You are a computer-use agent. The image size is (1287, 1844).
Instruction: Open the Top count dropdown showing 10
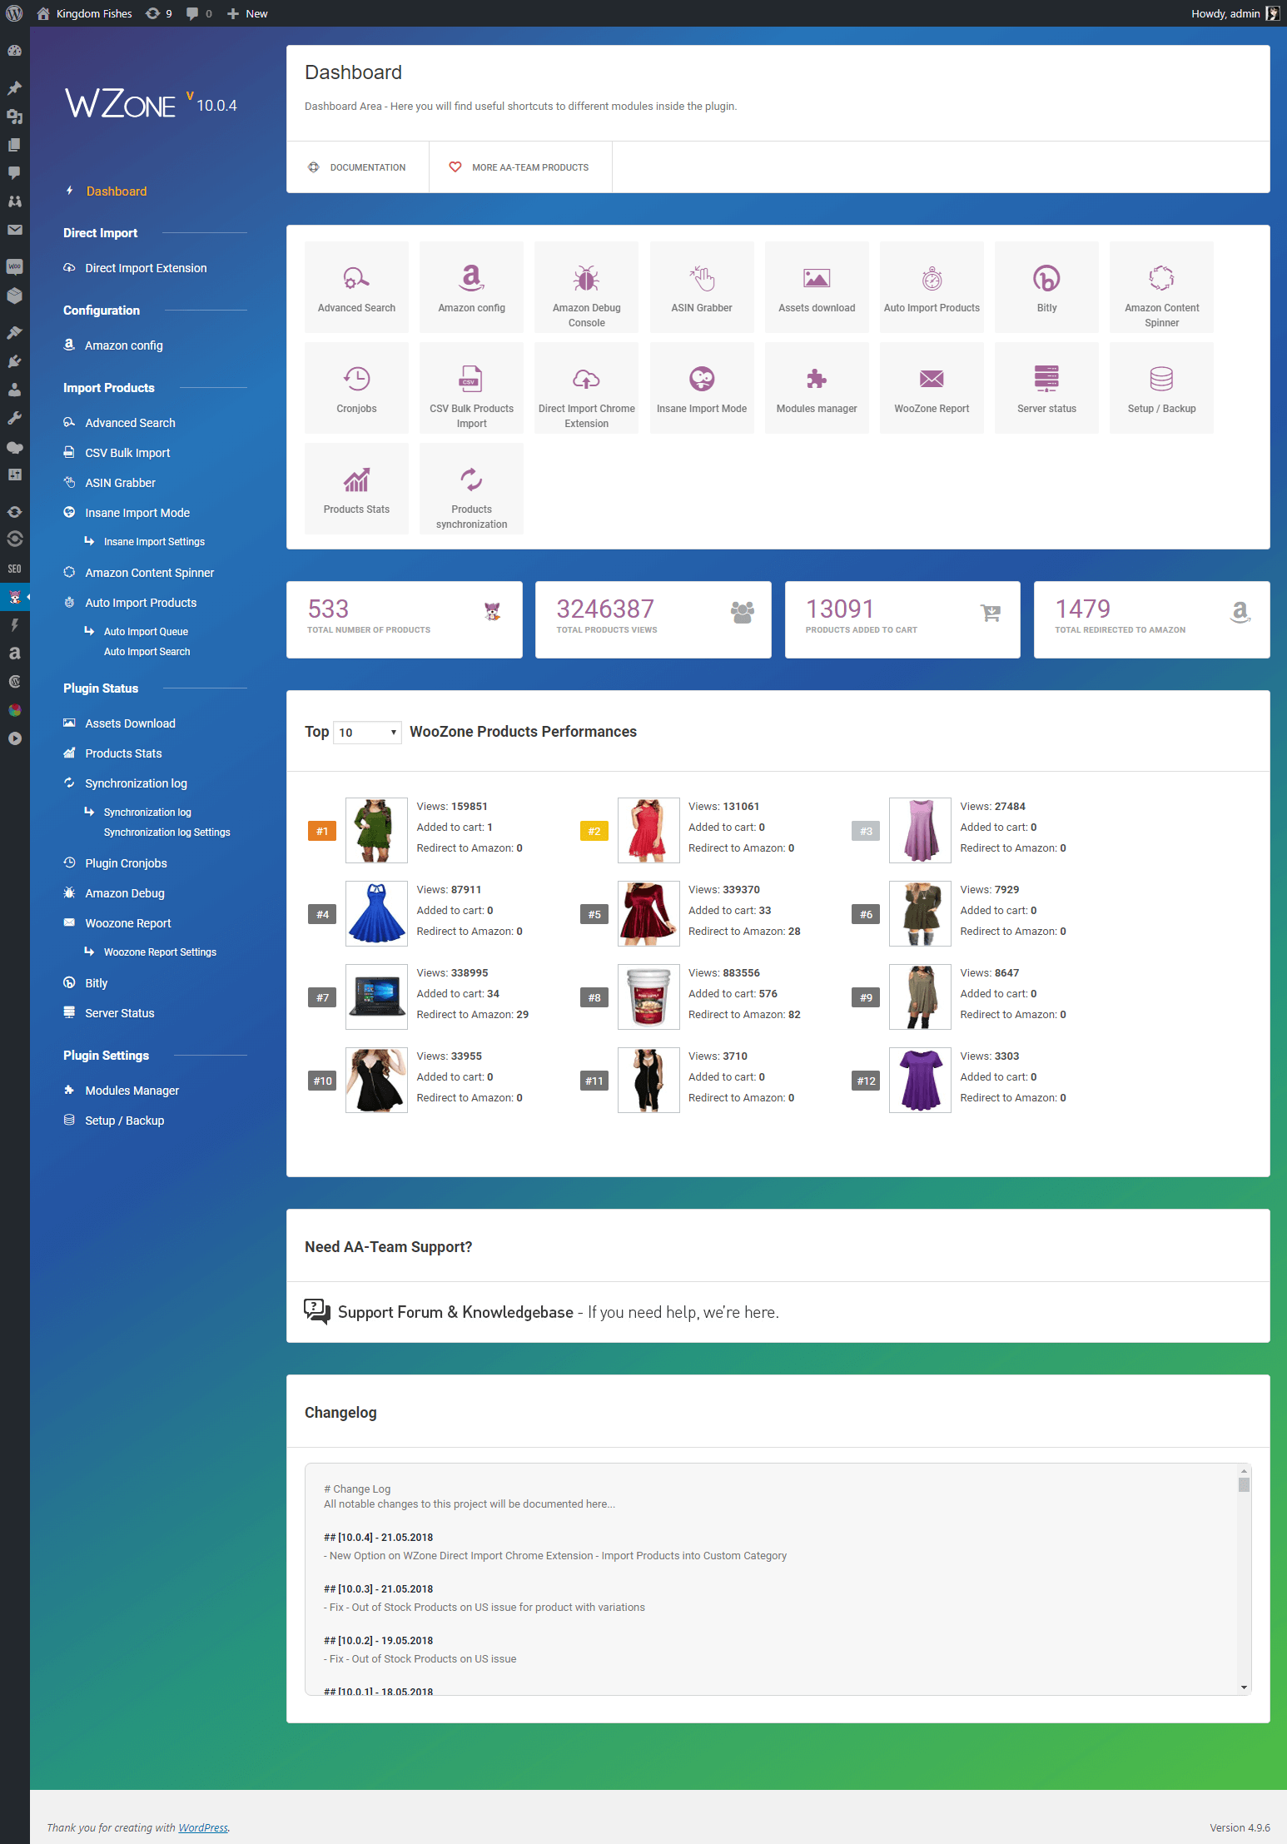pos(367,733)
